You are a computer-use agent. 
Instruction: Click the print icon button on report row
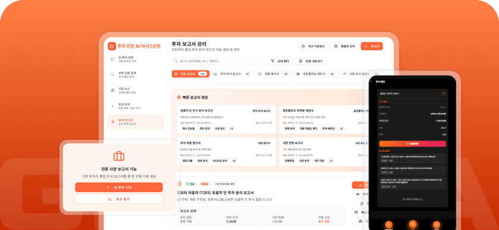pyautogui.click(x=360, y=221)
